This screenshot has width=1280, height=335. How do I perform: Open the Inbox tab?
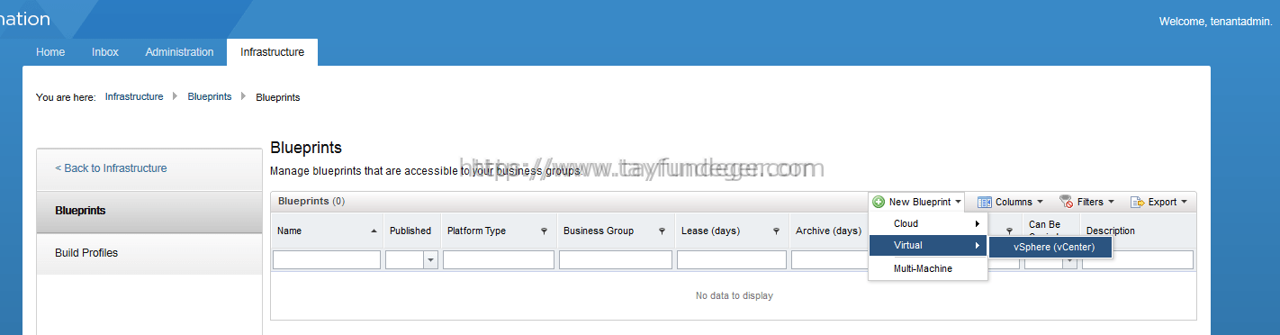click(105, 52)
